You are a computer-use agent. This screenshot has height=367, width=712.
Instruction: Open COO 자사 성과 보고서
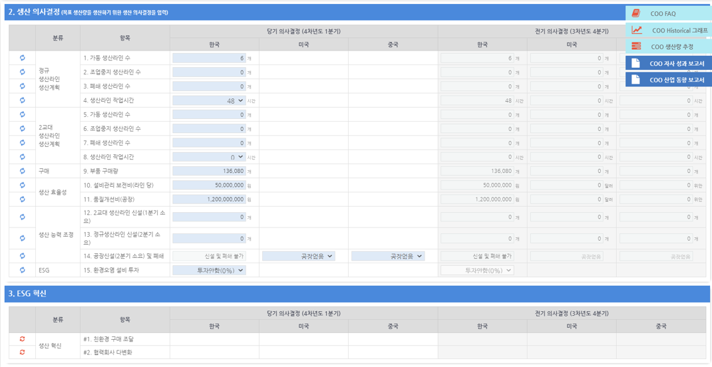(669, 63)
